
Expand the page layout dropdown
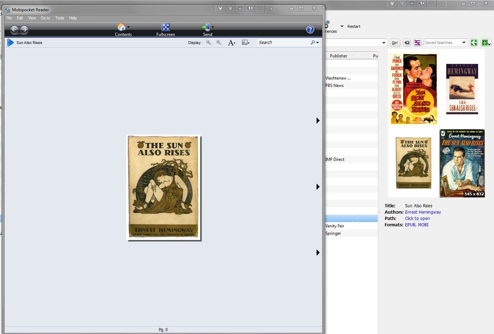(x=246, y=43)
